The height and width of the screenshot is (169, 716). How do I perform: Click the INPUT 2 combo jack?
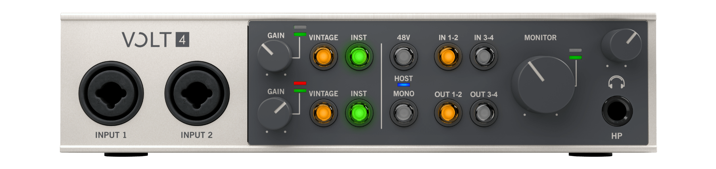coord(197,93)
